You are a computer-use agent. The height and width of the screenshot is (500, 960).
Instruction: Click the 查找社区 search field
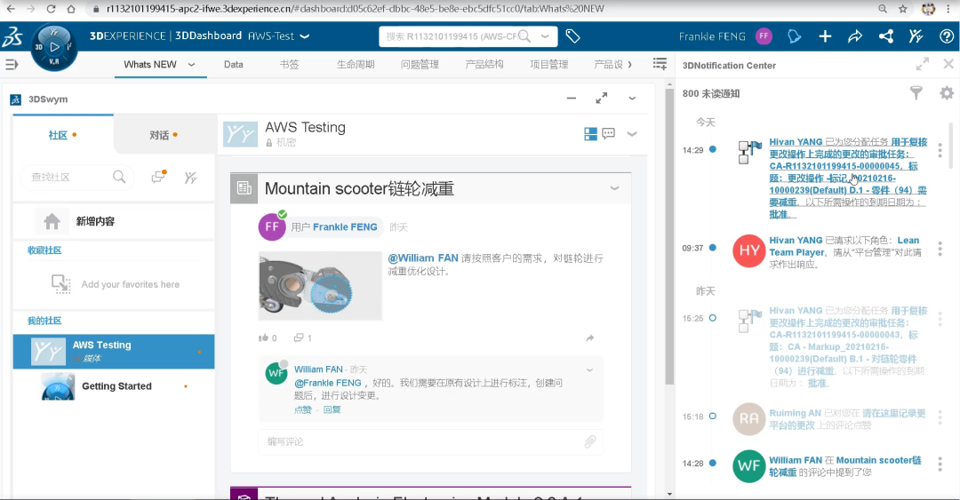(x=69, y=177)
